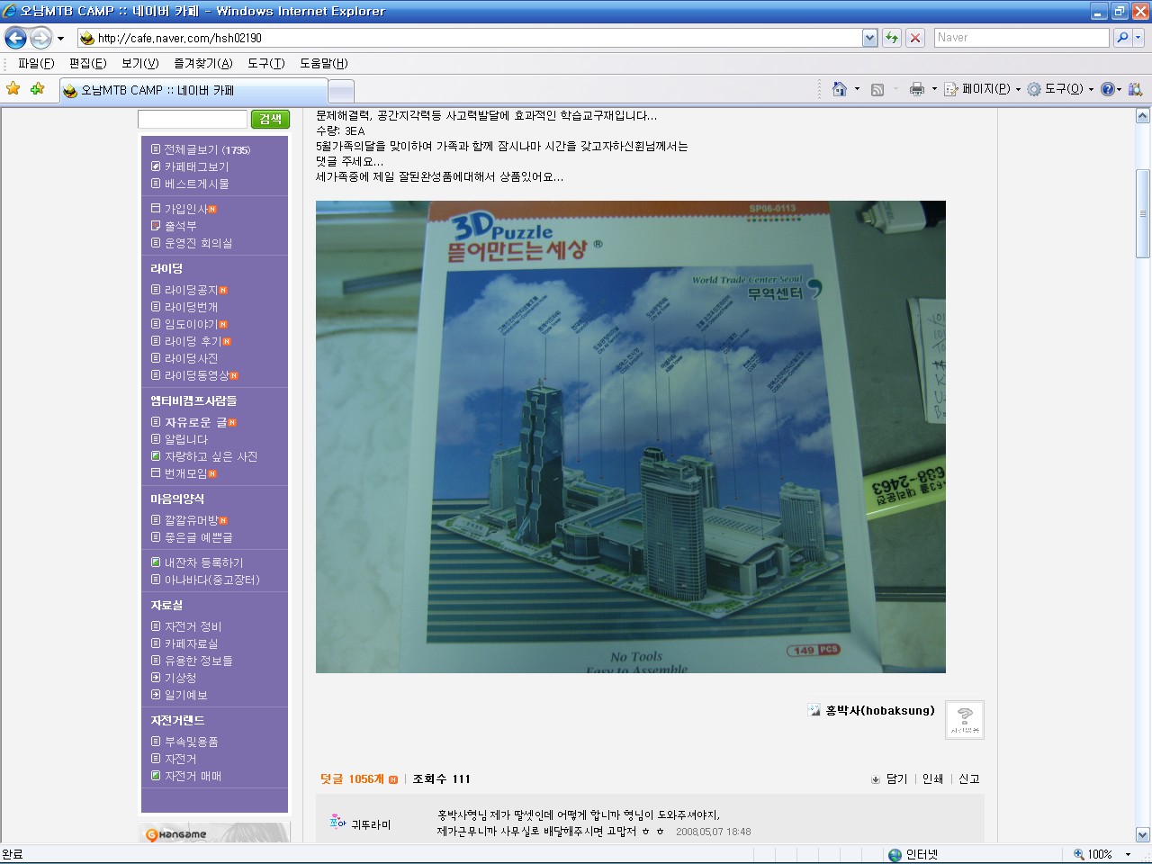Image resolution: width=1152 pixels, height=864 pixels.
Task: Click the magnifier search button beside Naver box
Action: 1121,38
